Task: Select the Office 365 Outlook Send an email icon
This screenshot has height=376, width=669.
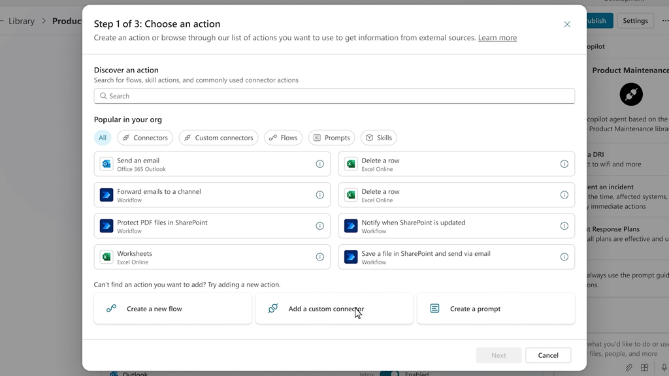Action: 106,164
